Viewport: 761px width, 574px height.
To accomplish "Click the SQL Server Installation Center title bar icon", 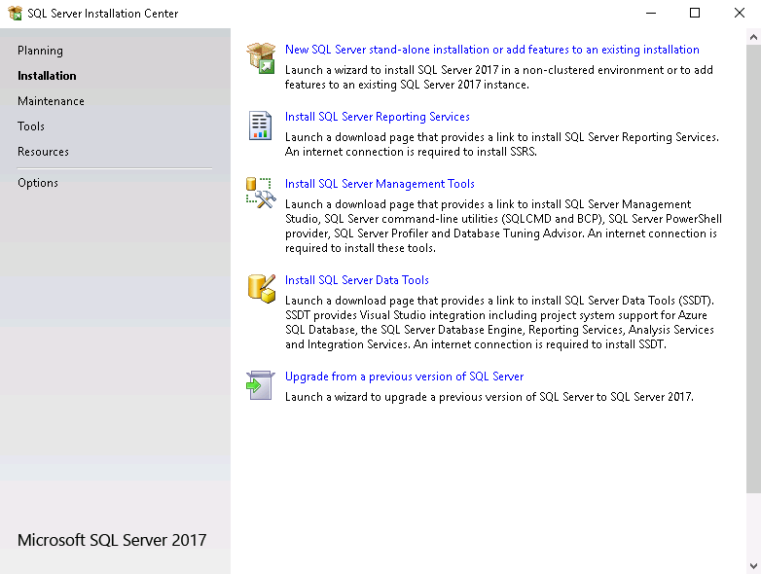I will click(15, 13).
